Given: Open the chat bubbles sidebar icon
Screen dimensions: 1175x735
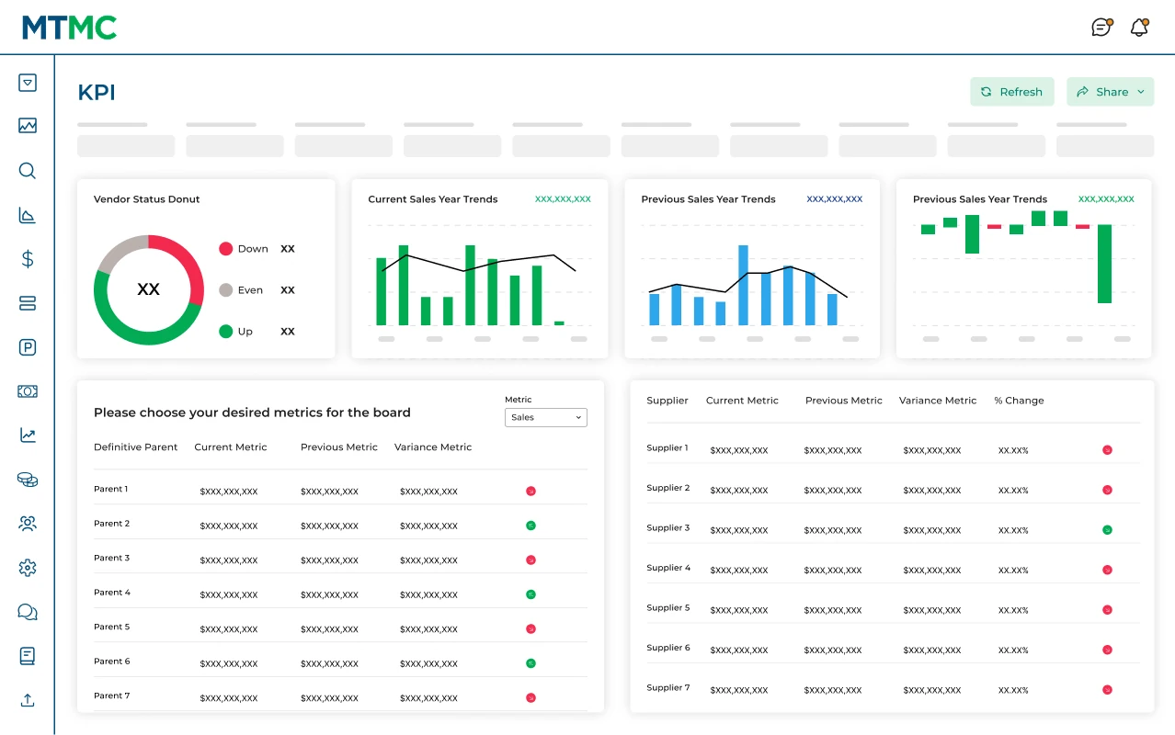Looking at the screenshot, I should pos(28,612).
